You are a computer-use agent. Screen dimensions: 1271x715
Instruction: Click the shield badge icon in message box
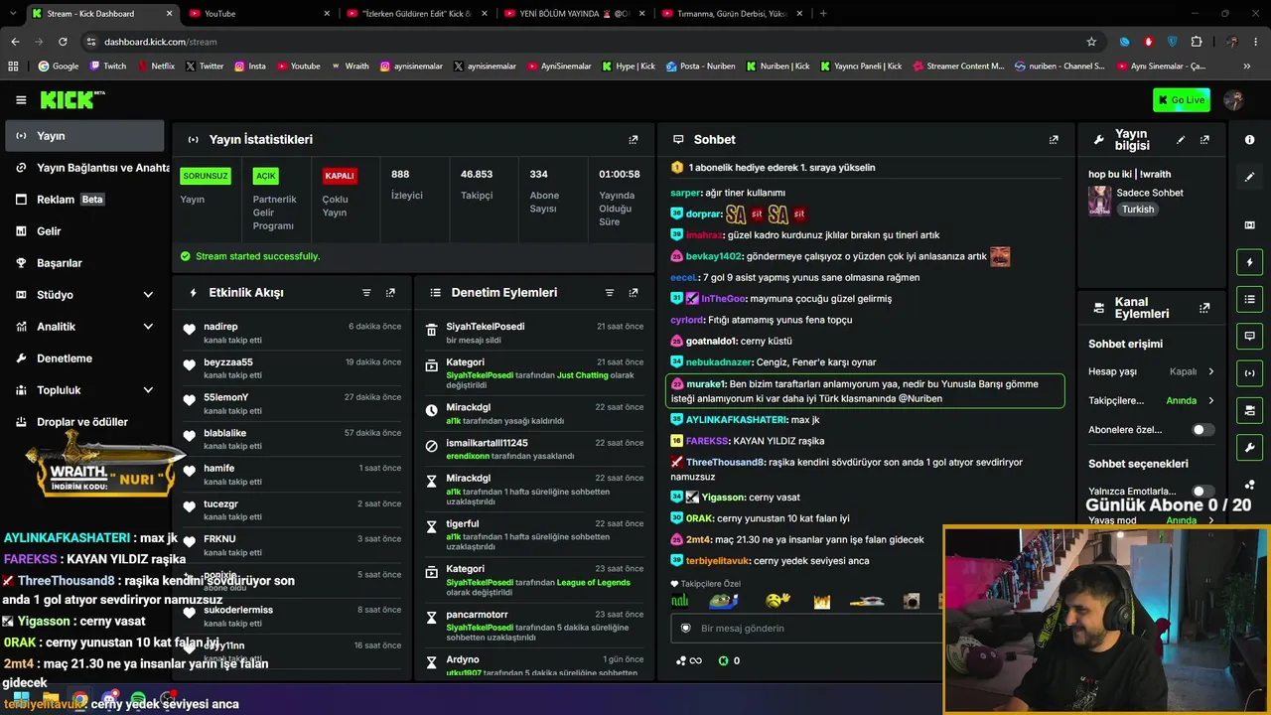pos(685,629)
